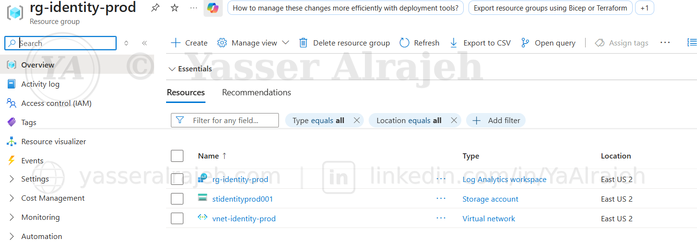Open the ellipsis menu for vnet-identity-prod row
The height and width of the screenshot is (250, 697).
point(441,218)
